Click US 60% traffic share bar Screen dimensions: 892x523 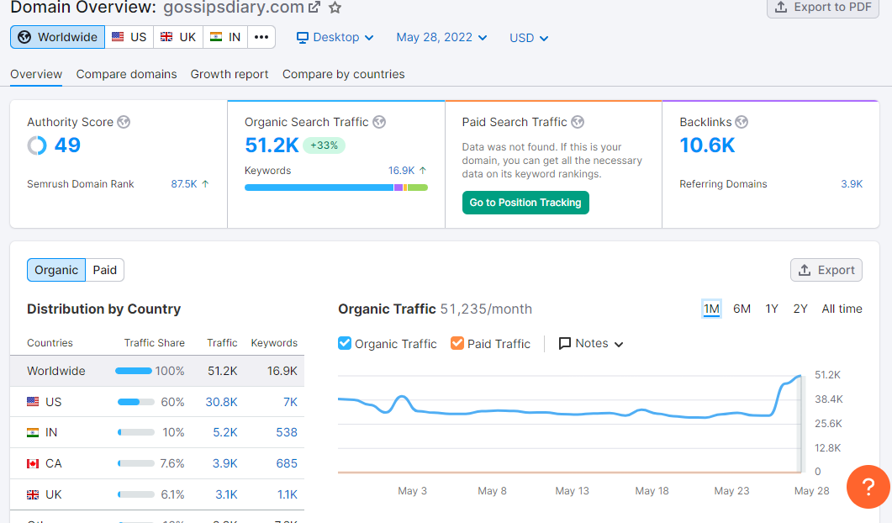click(x=136, y=402)
